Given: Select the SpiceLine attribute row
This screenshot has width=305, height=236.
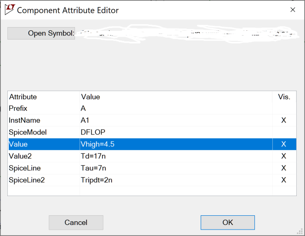Looking at the screenshot, I should pos(152,168).
